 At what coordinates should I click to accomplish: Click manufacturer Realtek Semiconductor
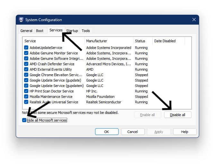tap(104, 102)
